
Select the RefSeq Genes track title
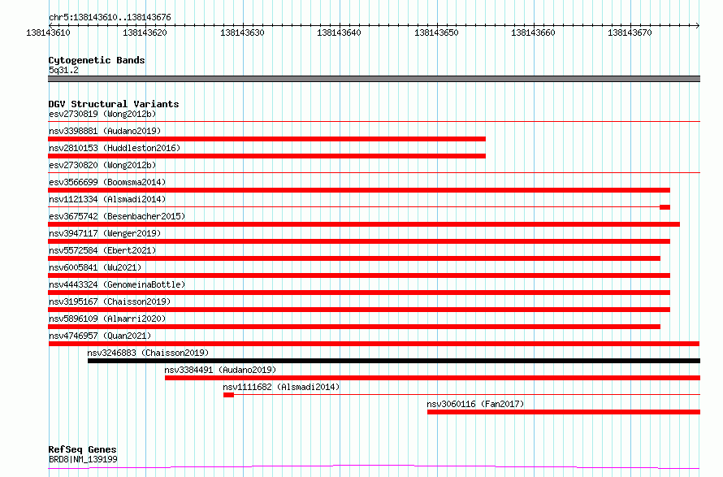click(x=83, y=449)
